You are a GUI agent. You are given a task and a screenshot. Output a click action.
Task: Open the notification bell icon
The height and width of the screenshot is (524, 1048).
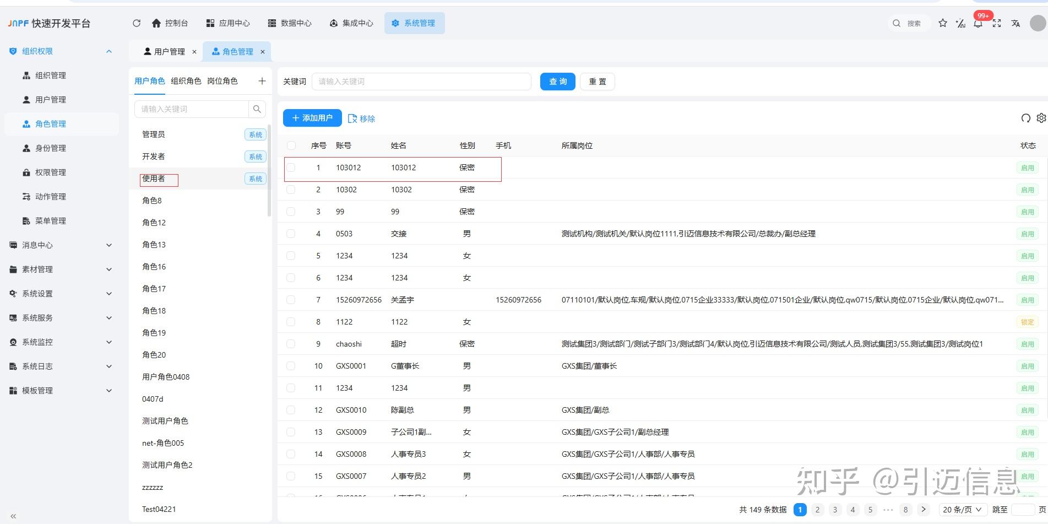click(x=978, y=23)
